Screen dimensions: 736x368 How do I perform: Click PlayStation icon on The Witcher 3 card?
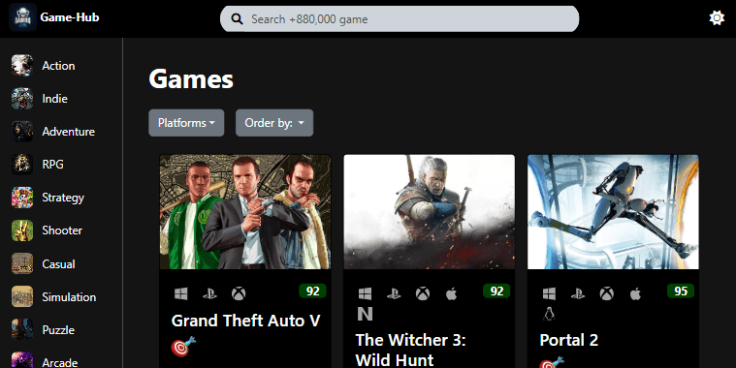(394, 294)
